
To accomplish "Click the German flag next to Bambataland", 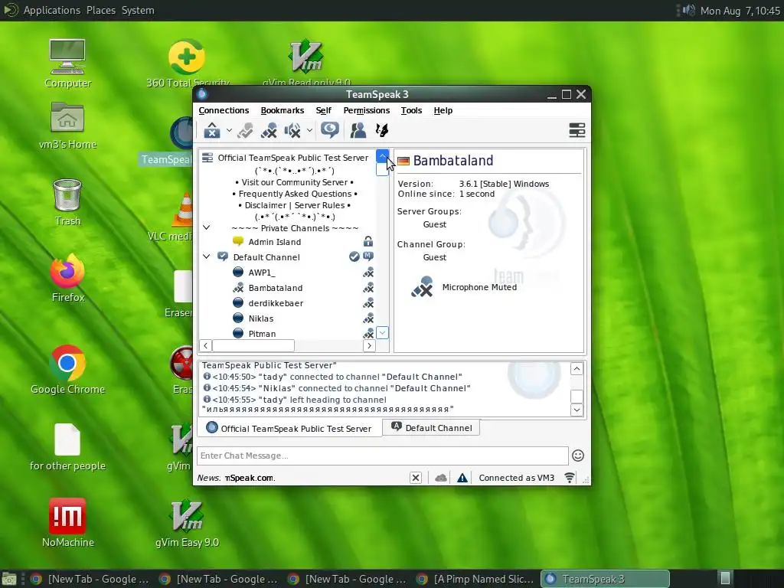I will tap(403, 161).
